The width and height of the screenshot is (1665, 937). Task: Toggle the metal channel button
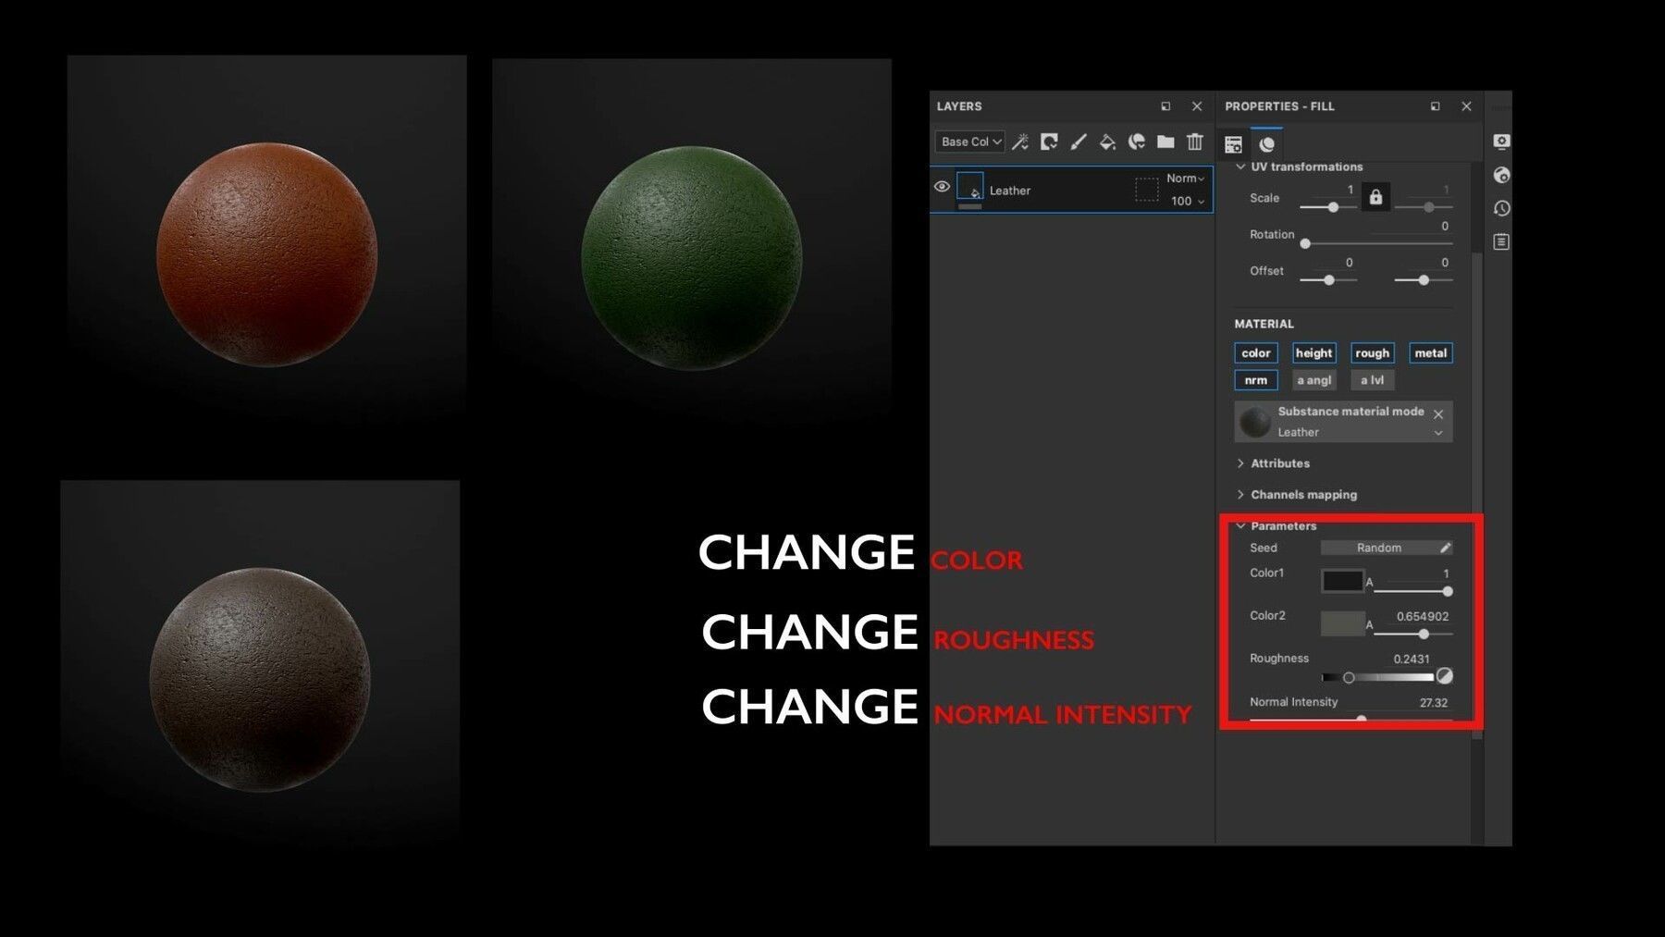pos(1430,352)
